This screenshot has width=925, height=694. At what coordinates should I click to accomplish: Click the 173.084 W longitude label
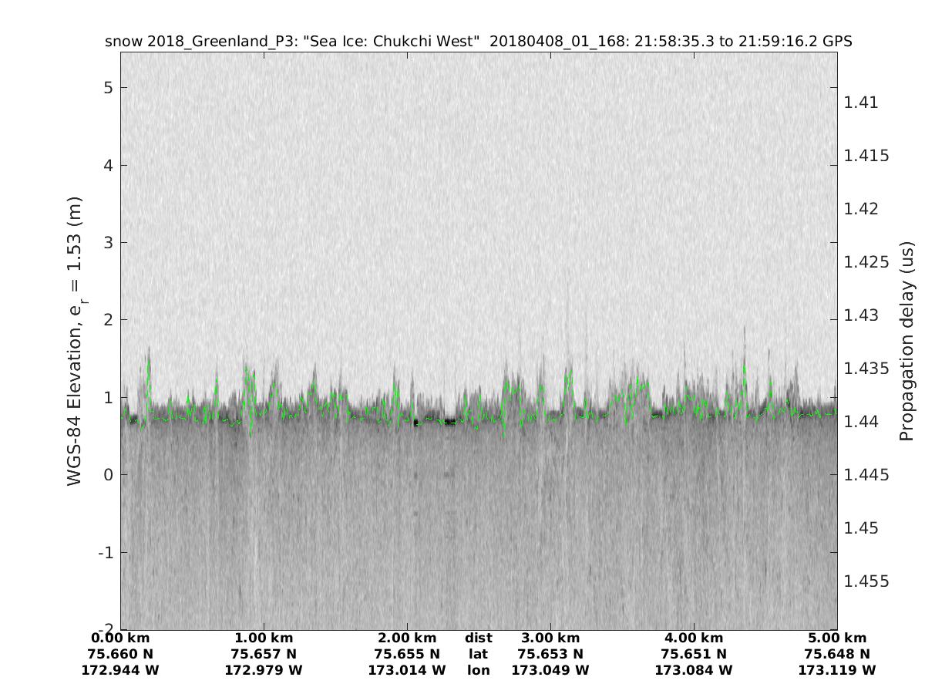point(693,670)
